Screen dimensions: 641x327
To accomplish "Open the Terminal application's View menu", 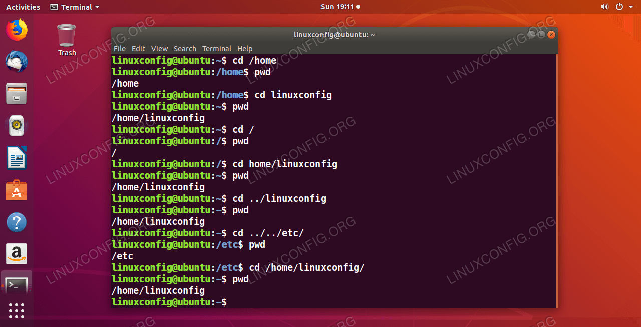I will [159, 48].
